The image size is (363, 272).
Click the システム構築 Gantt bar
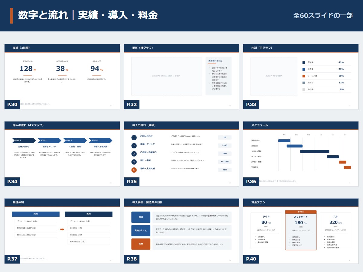[315, 151]
